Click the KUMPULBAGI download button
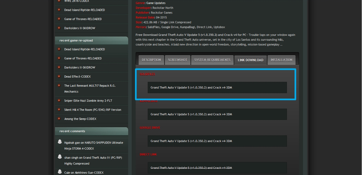This screenshot has height=175, width=362. [x=217, y=114]
